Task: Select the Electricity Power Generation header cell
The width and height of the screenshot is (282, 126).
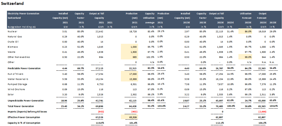Action: 23,14
